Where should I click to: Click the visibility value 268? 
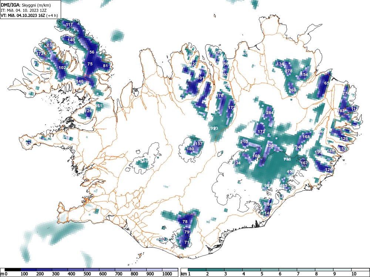pyautogui.click(x=292, y=90)
